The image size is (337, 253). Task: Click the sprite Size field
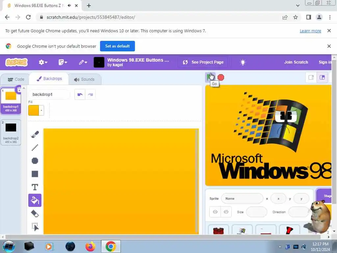tap(256, 212)
